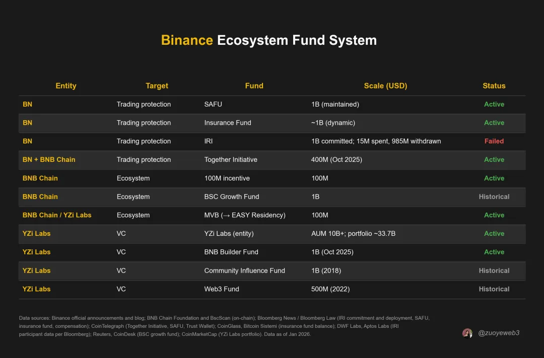Click the BSC Growth Fund cell

pyautogui.click(x=232, y=197)
